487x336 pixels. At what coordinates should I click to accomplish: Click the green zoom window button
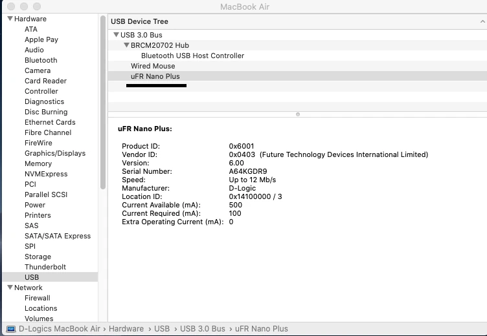[37, 6]
